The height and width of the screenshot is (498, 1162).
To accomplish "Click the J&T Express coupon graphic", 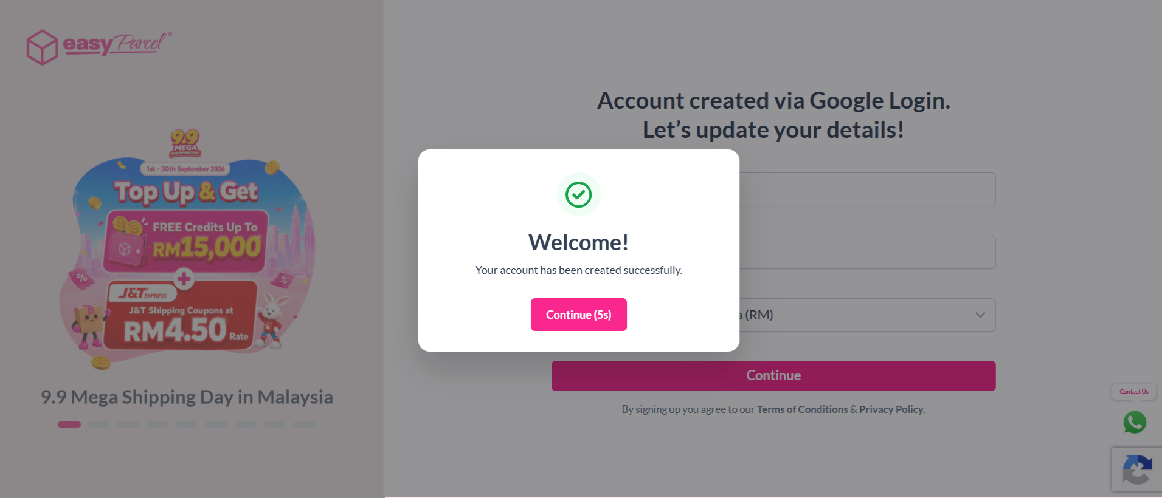I will click(180, 315).
